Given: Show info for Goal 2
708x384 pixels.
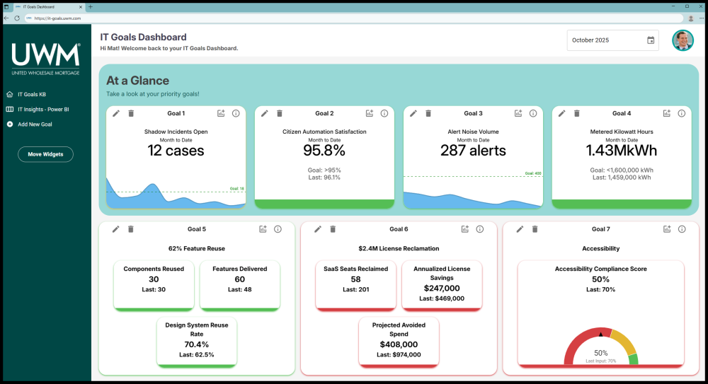Looking at the screenshot, I should click(x=384, y=113).
